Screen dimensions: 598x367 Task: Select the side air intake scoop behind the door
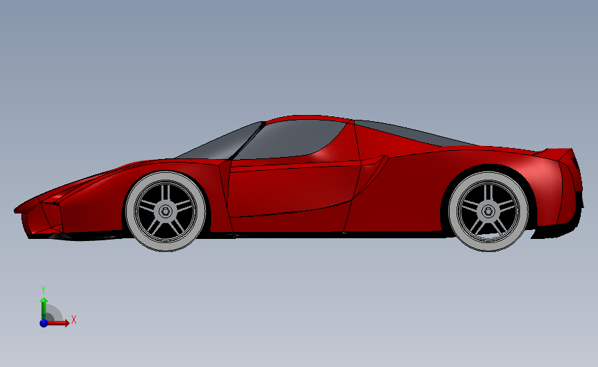(373, 174)
